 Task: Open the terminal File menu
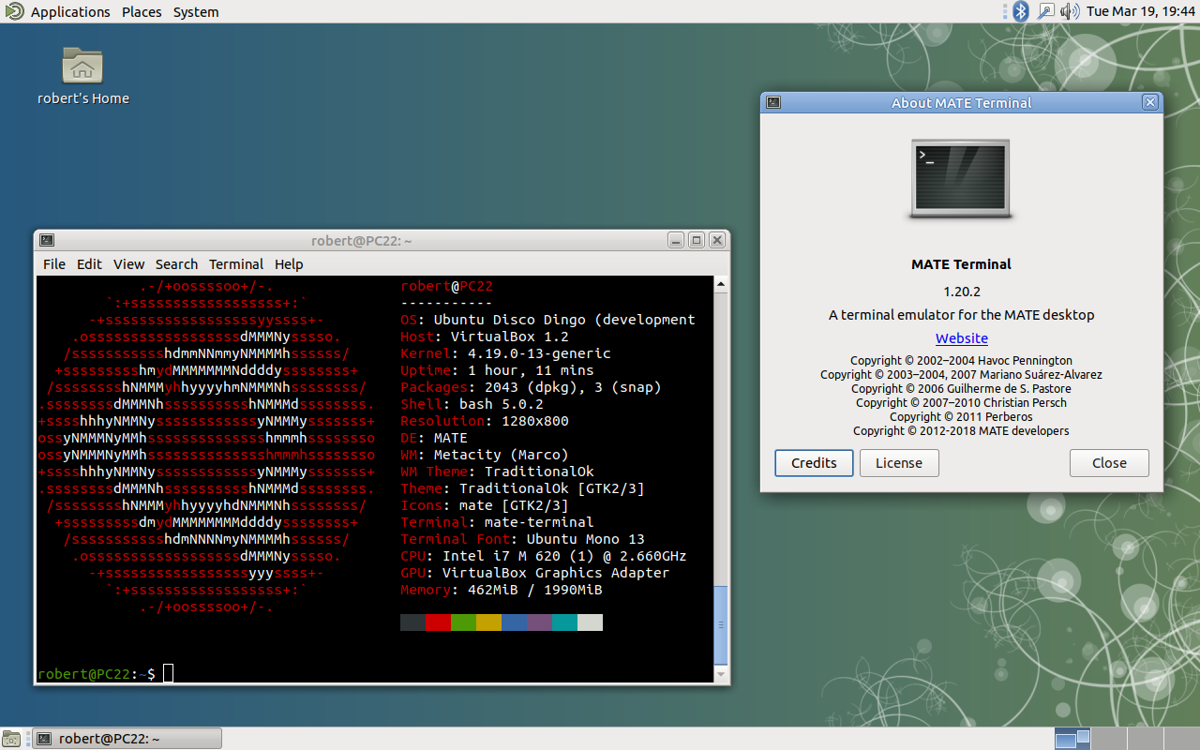[x=54, y=264]
